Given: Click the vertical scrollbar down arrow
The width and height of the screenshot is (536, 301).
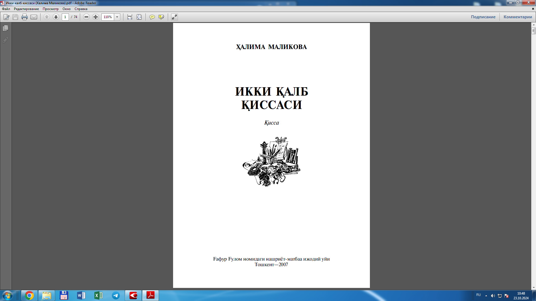Looking at the screenshot, I should point(533,288).
